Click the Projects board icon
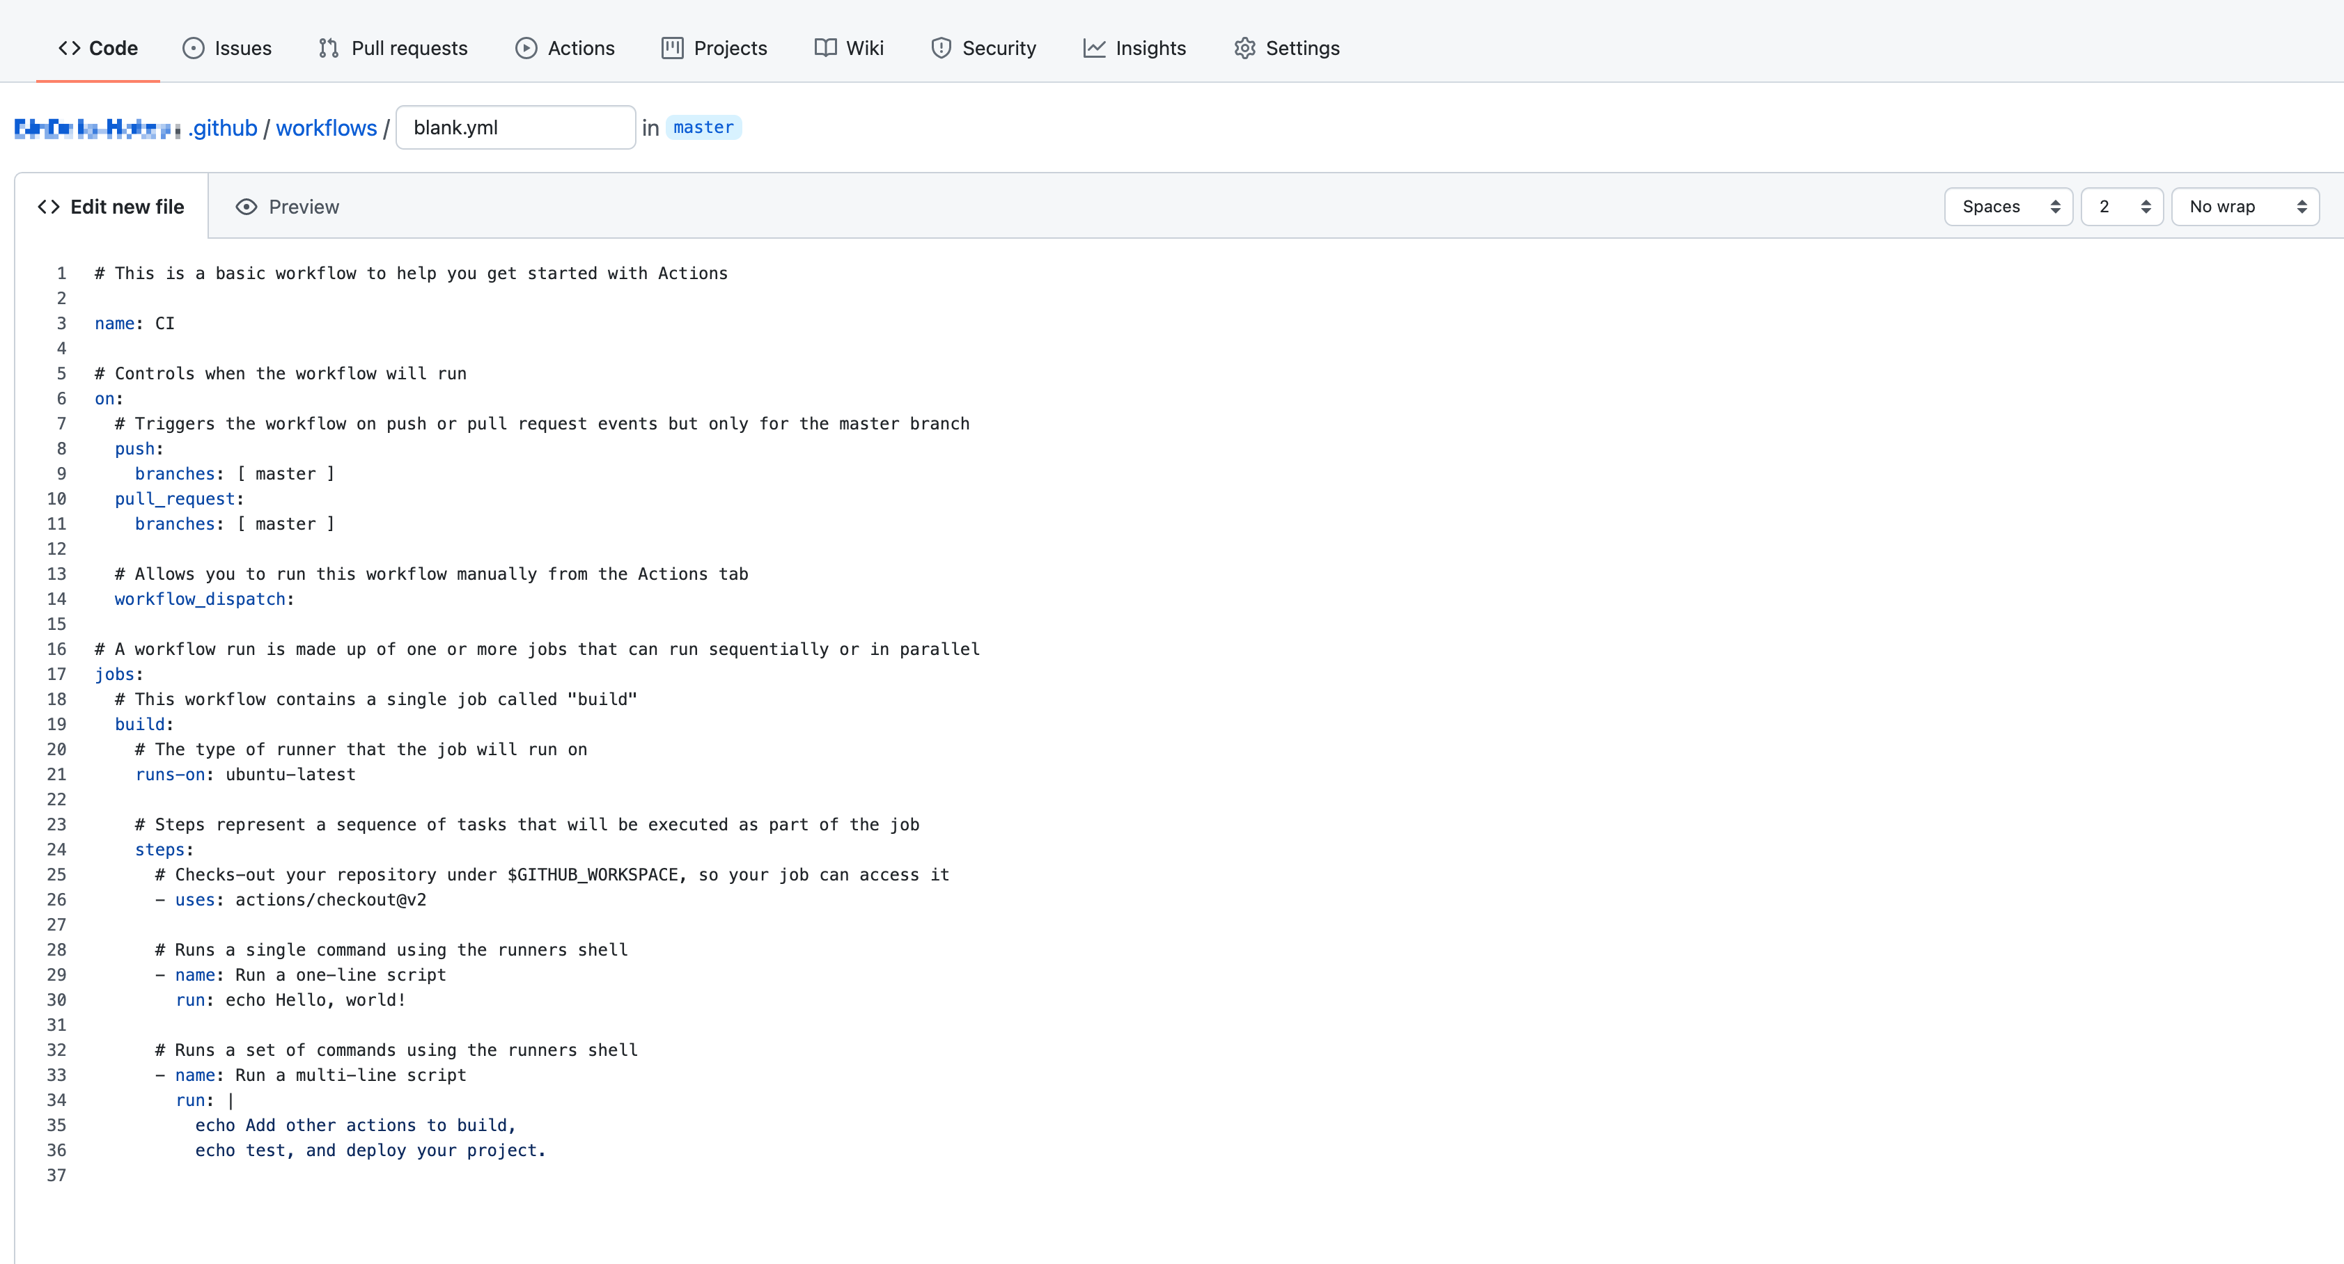Viewport: 2344px width, 1264px height. click(673, 48)
